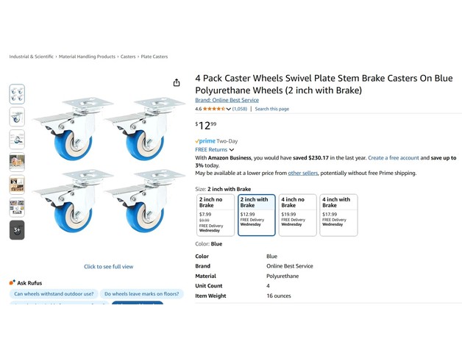Click the Prime logo
Image resolution: width=462 pixels, height=347 pixels.
tap(205, 141)
